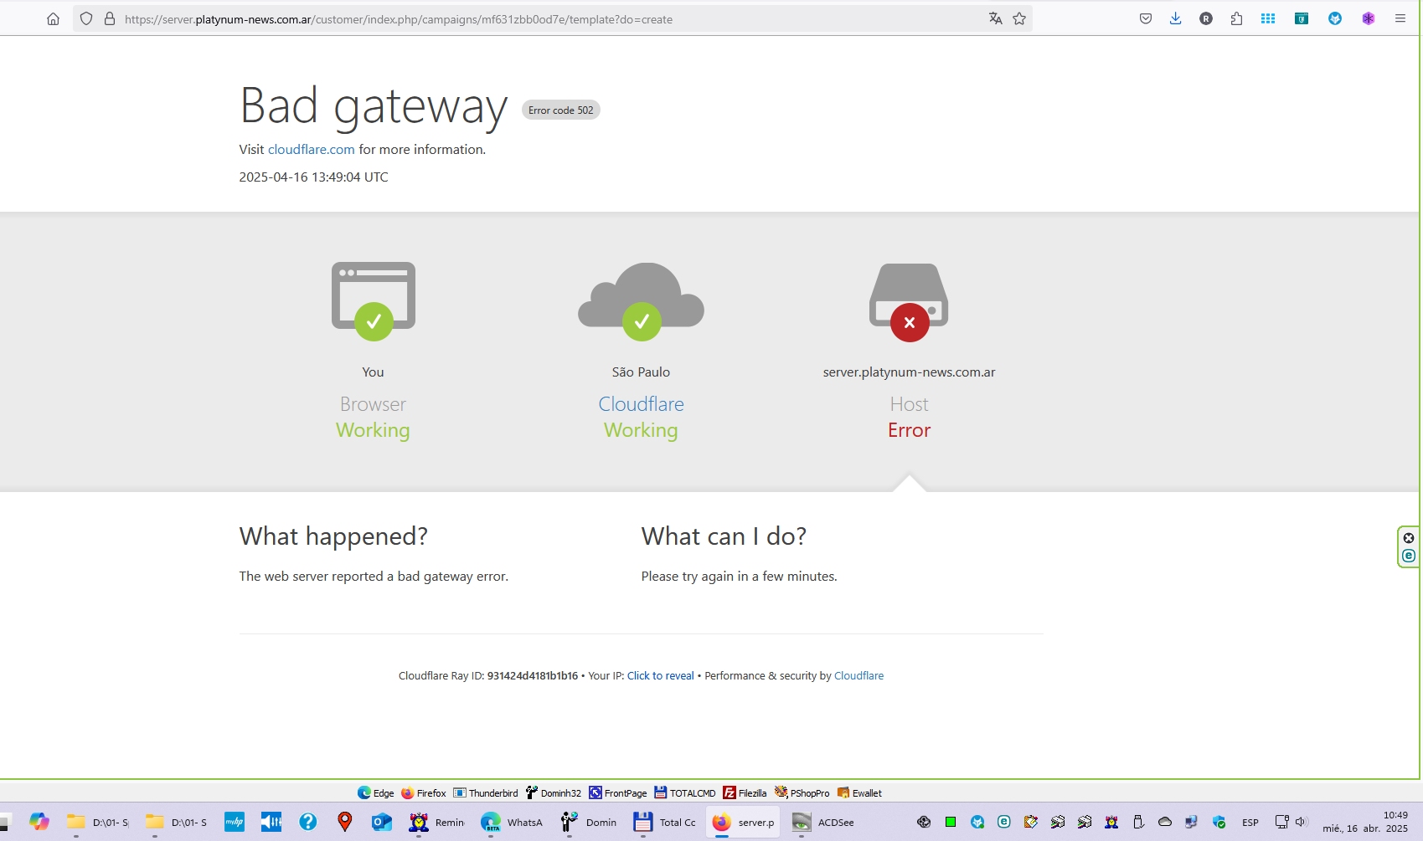1423x841 pixels.
Task: Click the cloud status icon with checkmark
Action: pos(641,301)
